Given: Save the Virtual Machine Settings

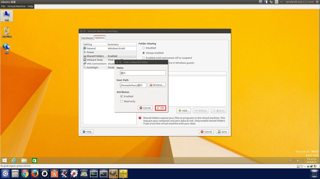Looking at the screenshot, I should [x=222, y=132].
